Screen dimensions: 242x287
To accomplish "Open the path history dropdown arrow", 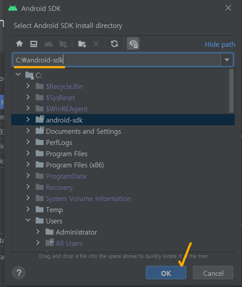I will click(227, 60).
